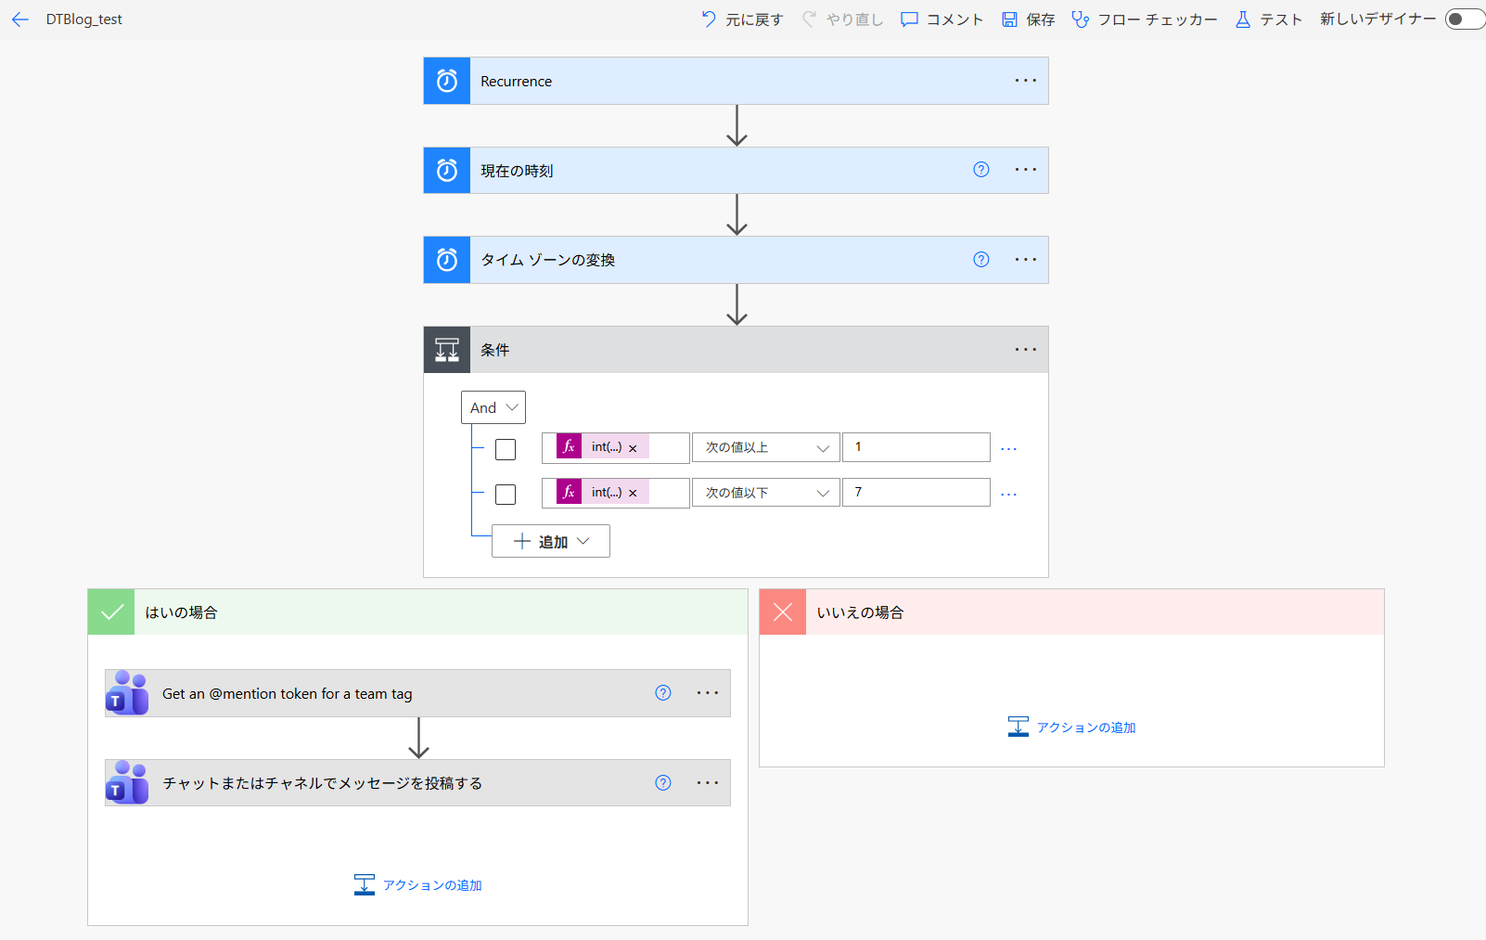The image size is (1486, 940).
Task: Click the value field containing 7
Action: [x=916, y=492]
